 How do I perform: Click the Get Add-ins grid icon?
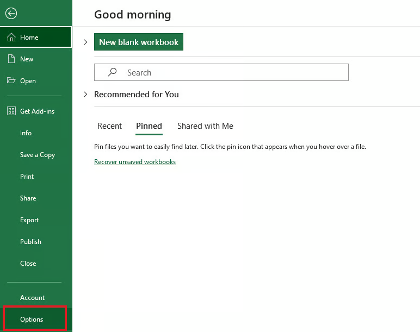pos(11,111)
